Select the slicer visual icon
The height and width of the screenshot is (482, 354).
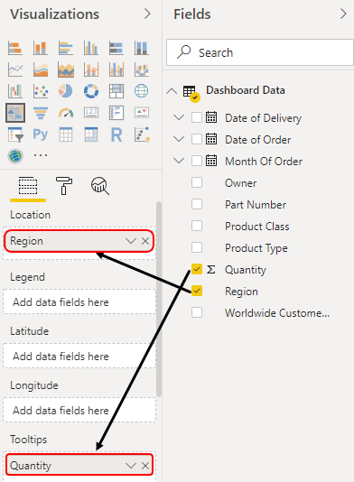tap(15, 134)
